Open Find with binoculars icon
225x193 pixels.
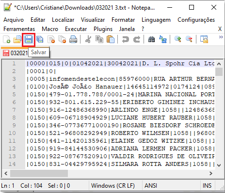(152, 39)
